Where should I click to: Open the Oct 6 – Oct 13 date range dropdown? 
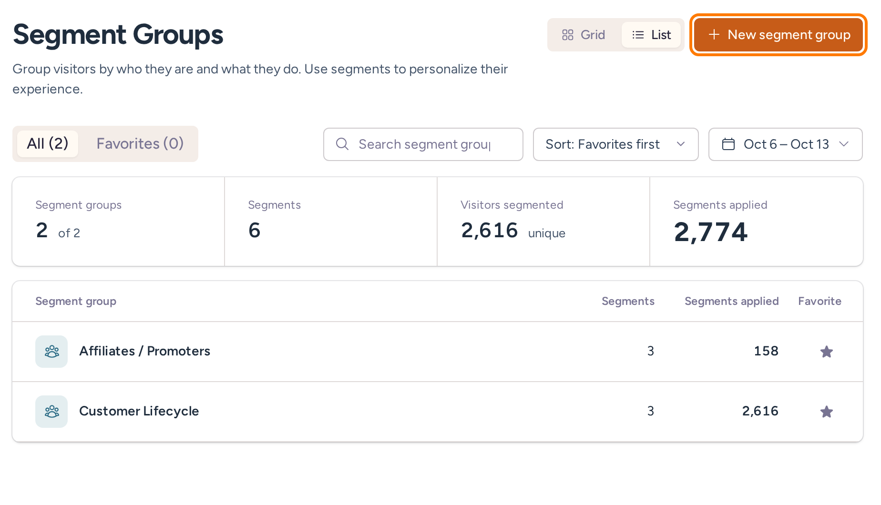785,144
